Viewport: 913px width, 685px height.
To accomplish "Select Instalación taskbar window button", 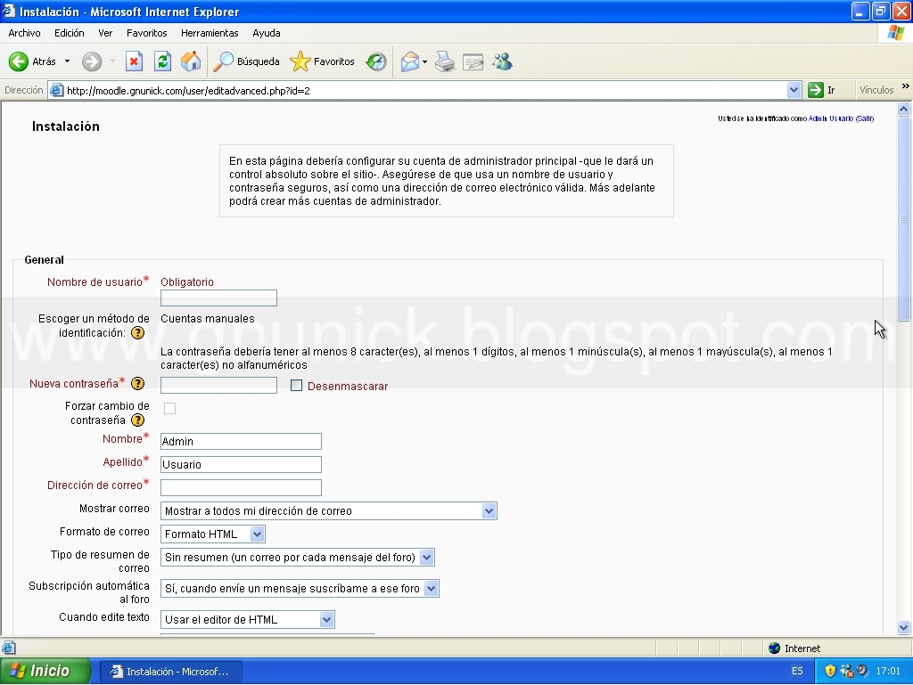I will tap(170, 672).
